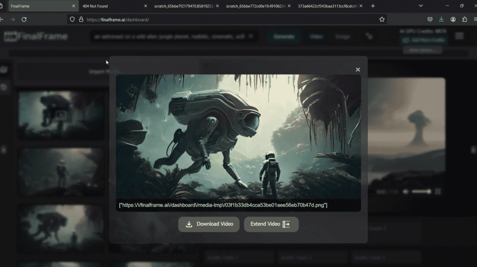Open Firefox downloads panel
This screenshot has height=267, width=477.
441,20
